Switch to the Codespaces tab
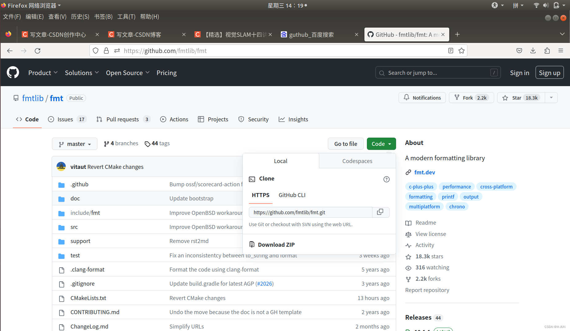The width and height of the screenshot is (570, 331). coord(357,161)
